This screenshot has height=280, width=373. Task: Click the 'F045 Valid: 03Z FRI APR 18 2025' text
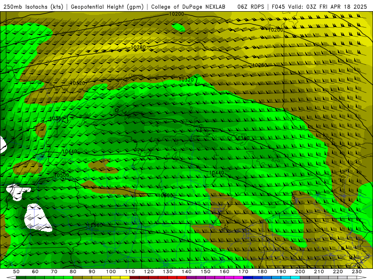319,7
